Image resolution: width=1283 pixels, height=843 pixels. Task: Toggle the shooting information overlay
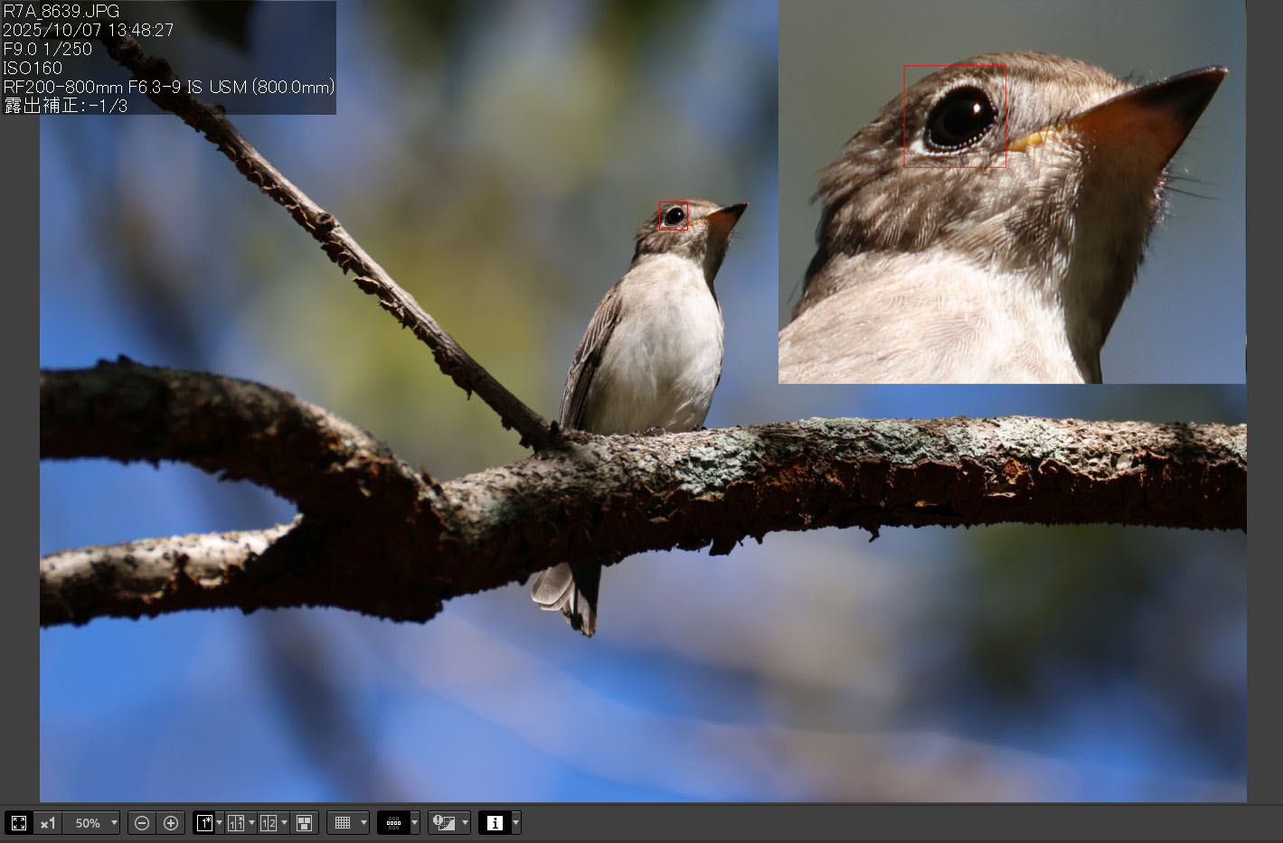coord(495,823)
